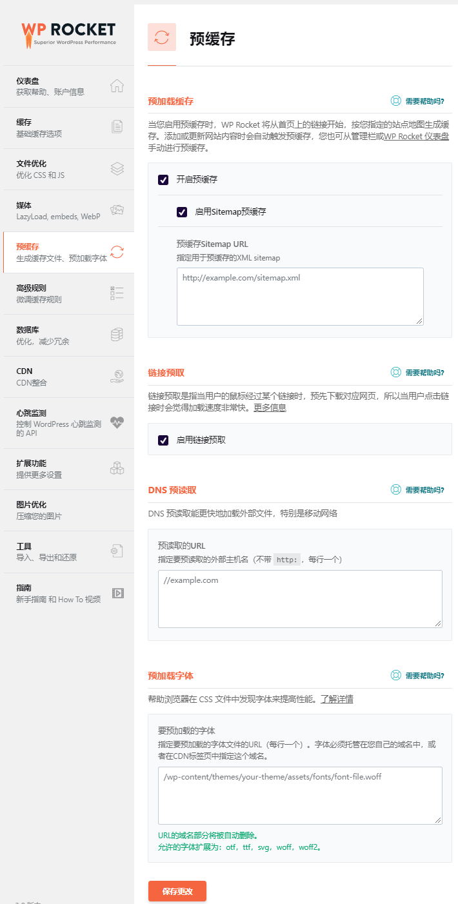Click lifebuoy icon beside 预加载缓存 heading

click(x=396, y=101)
